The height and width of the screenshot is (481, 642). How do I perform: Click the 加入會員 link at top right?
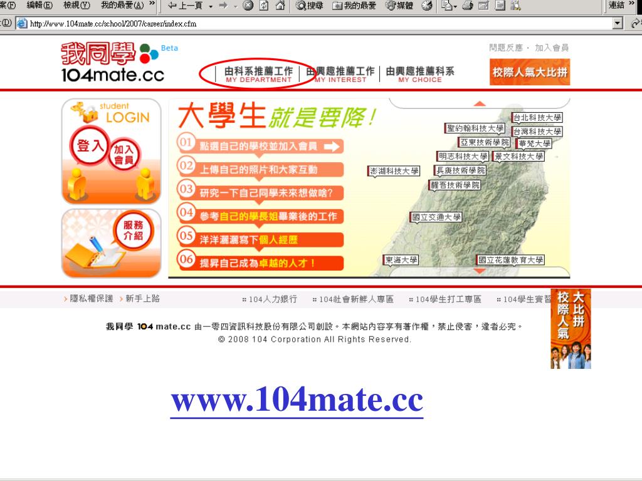point(552,48)
